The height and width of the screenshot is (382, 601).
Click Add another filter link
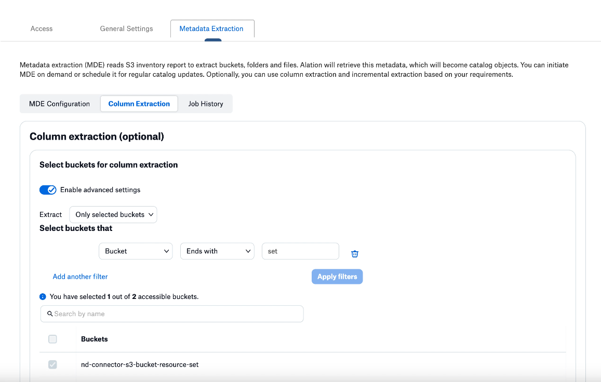(80, 277)
